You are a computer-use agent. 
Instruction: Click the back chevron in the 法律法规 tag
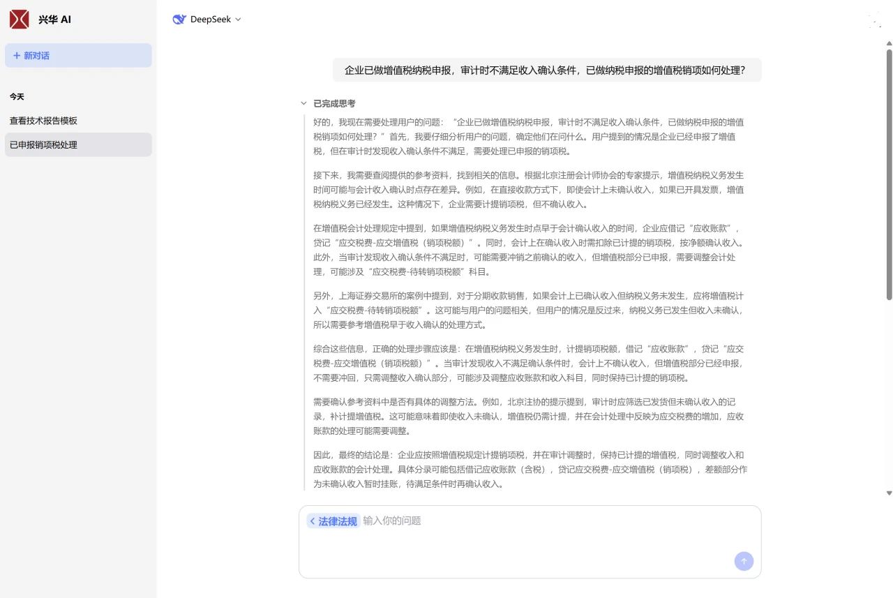[x=313, y=521]
